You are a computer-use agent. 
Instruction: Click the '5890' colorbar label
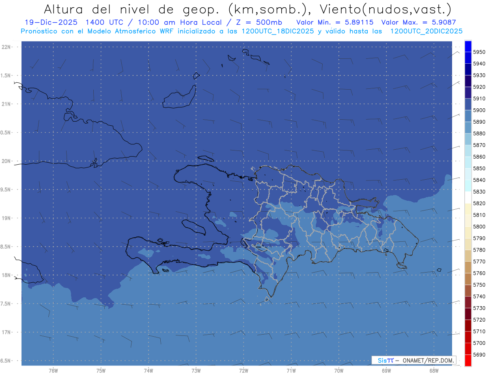click(x=479, y=122)
